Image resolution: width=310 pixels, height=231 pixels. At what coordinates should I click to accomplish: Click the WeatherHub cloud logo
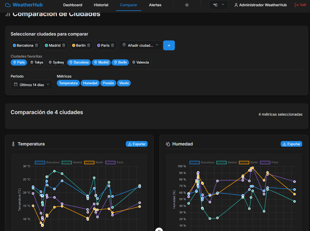(x=8, y=5)
